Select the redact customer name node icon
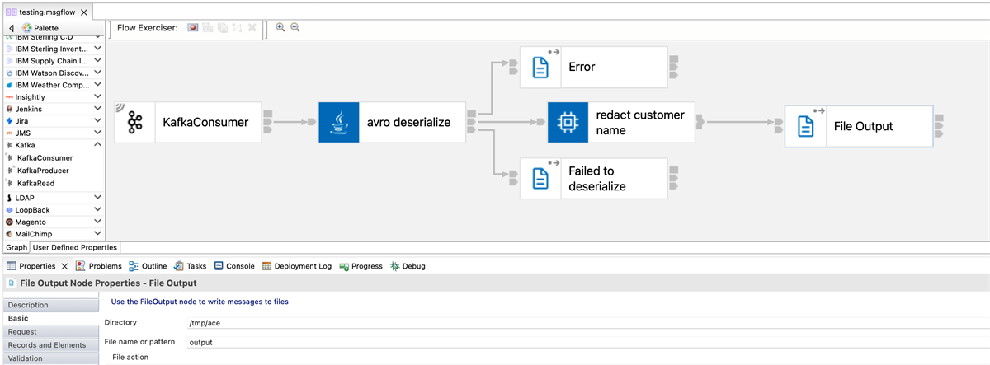990x365 pixels. pos(568,123)
